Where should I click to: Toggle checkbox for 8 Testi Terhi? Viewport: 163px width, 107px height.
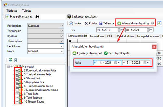pos(18,94)
